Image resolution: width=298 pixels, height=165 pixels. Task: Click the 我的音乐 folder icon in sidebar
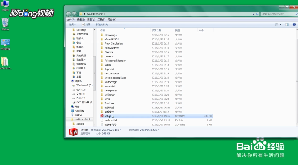click(74, 68)
